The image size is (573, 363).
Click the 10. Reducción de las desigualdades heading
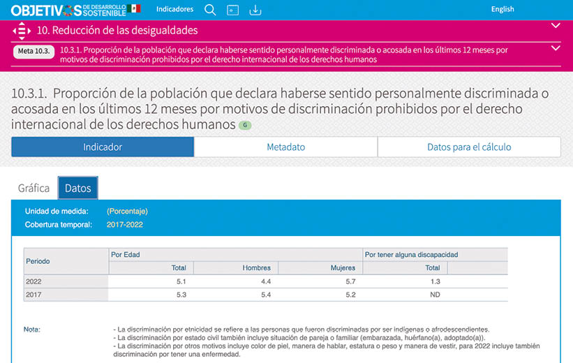tap(117, 31)
